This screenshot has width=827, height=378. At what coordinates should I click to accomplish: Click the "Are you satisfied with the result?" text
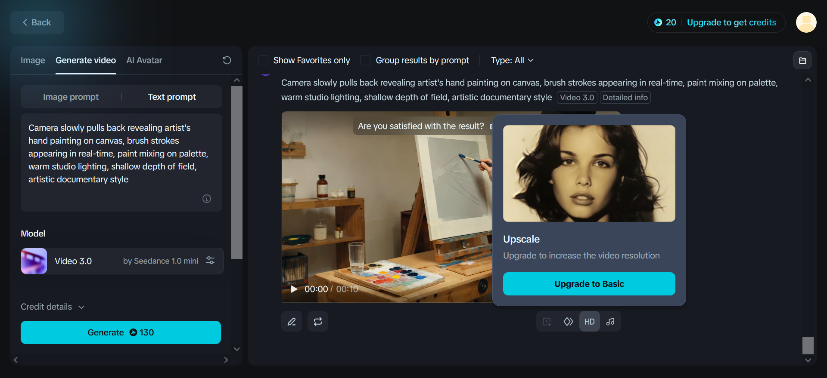pos(421,126)
